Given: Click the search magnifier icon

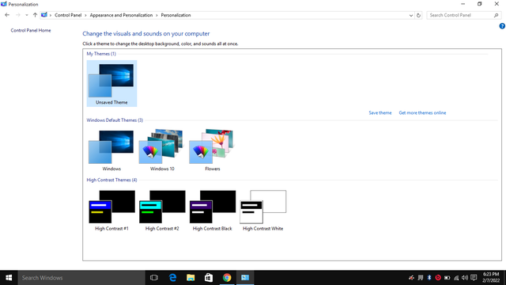Looking at the screenshot, I should (497, 15).
